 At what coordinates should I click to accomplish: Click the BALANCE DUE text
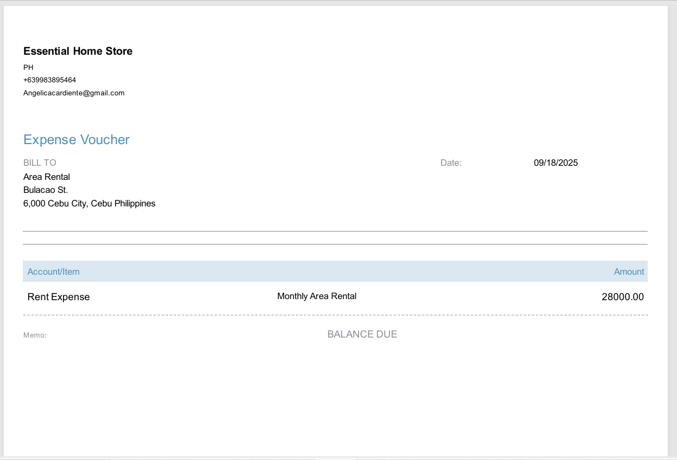click(x=362, y=334)
